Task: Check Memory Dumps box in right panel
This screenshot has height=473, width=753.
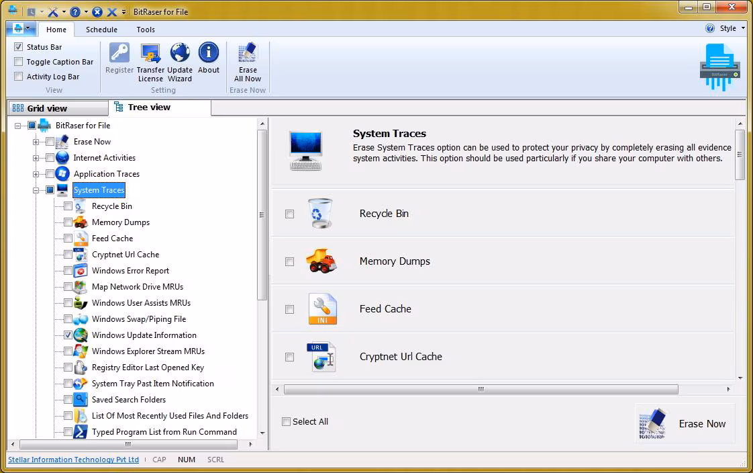Action: [x=289, y=261]
